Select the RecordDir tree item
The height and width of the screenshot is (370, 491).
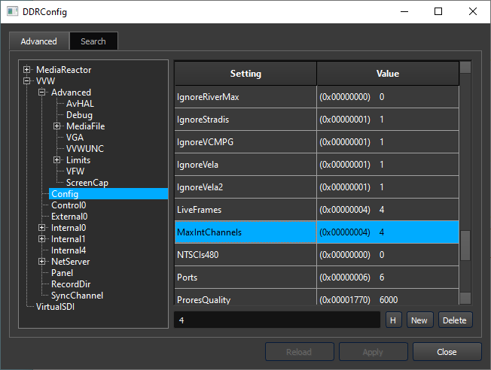click(71, 284)
